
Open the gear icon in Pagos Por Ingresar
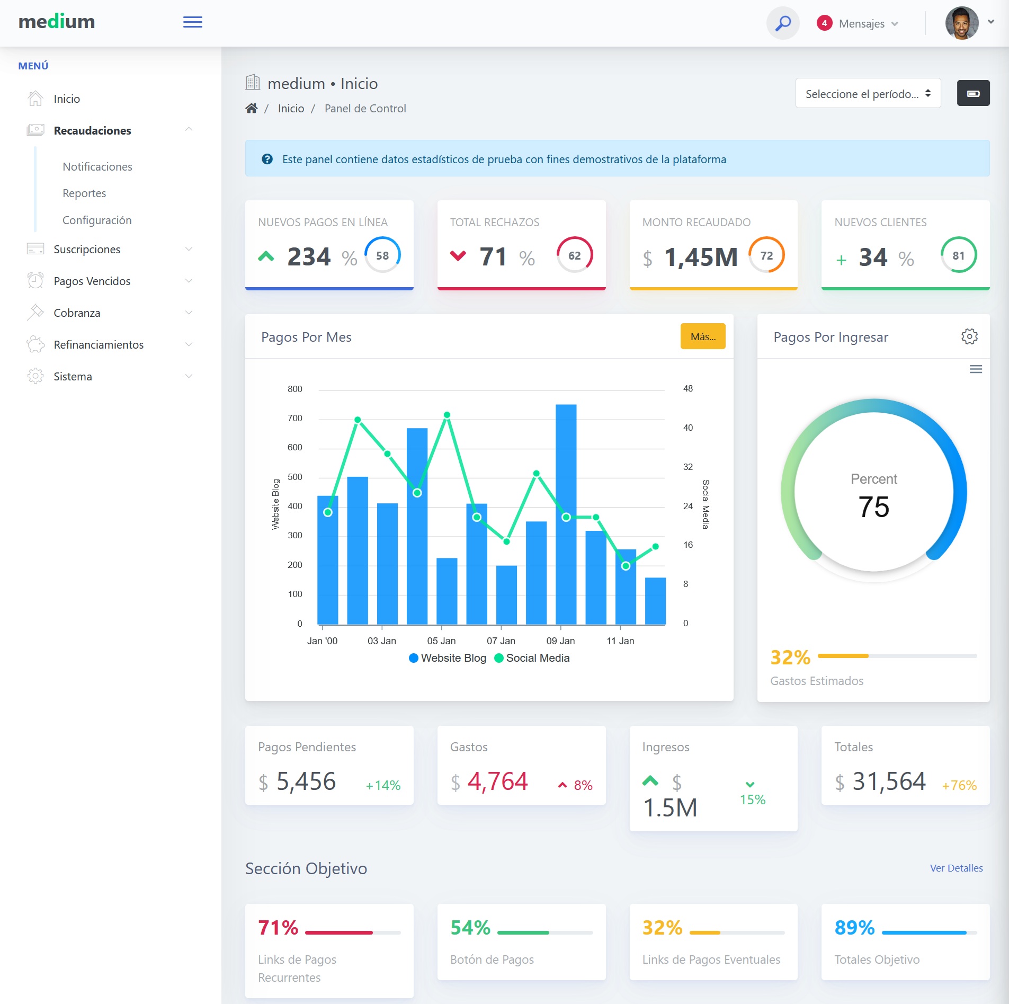point(969,336)
